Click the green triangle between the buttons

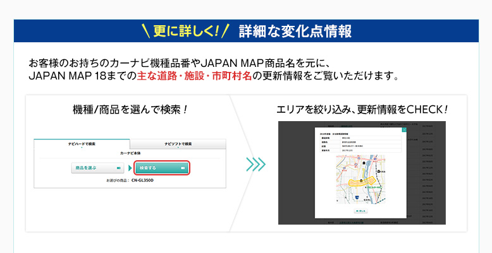pos(130,168)
